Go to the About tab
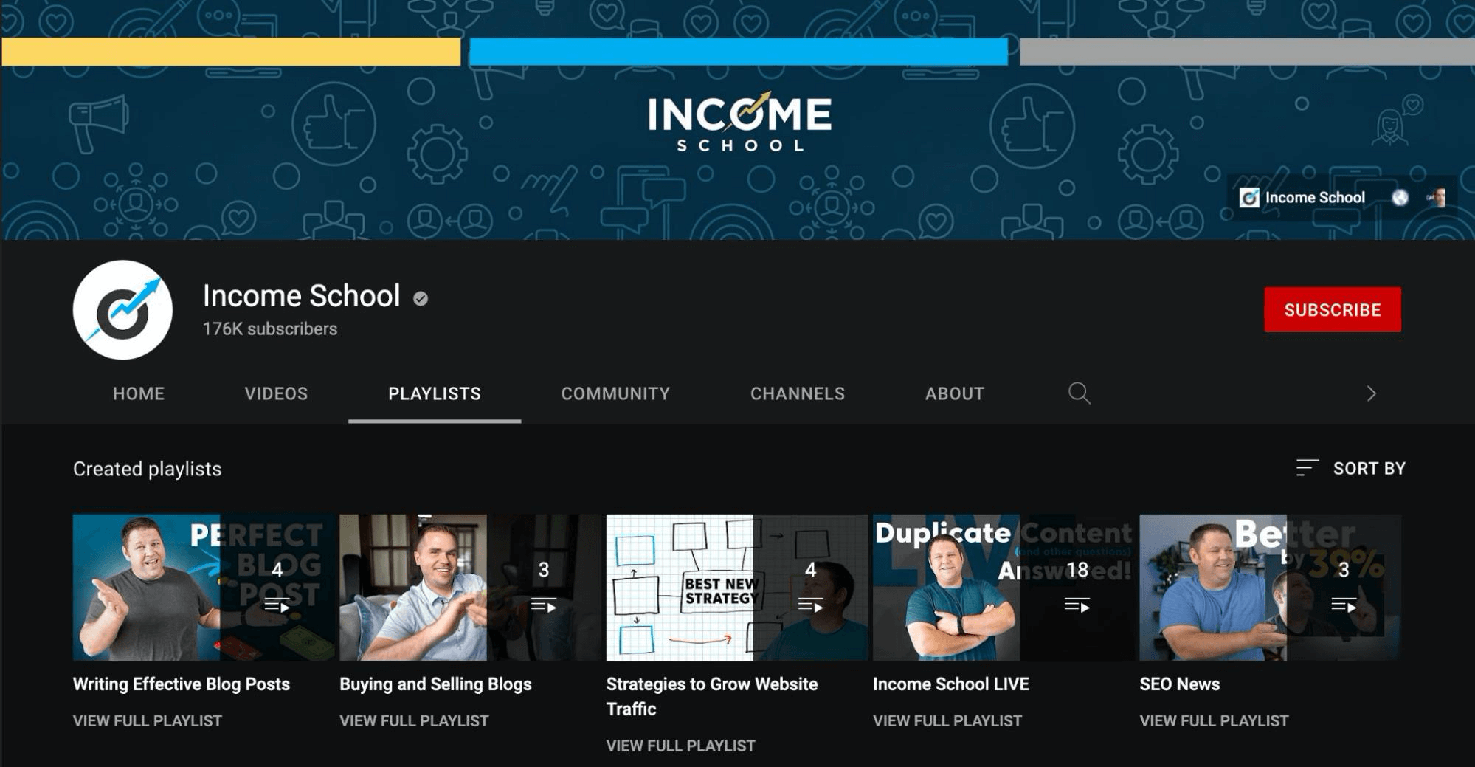The image size is (1475, 767). point(955,393)
